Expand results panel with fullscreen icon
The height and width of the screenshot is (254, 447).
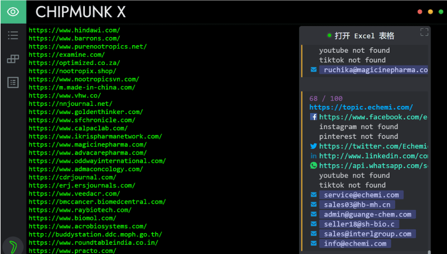[424, 32]
